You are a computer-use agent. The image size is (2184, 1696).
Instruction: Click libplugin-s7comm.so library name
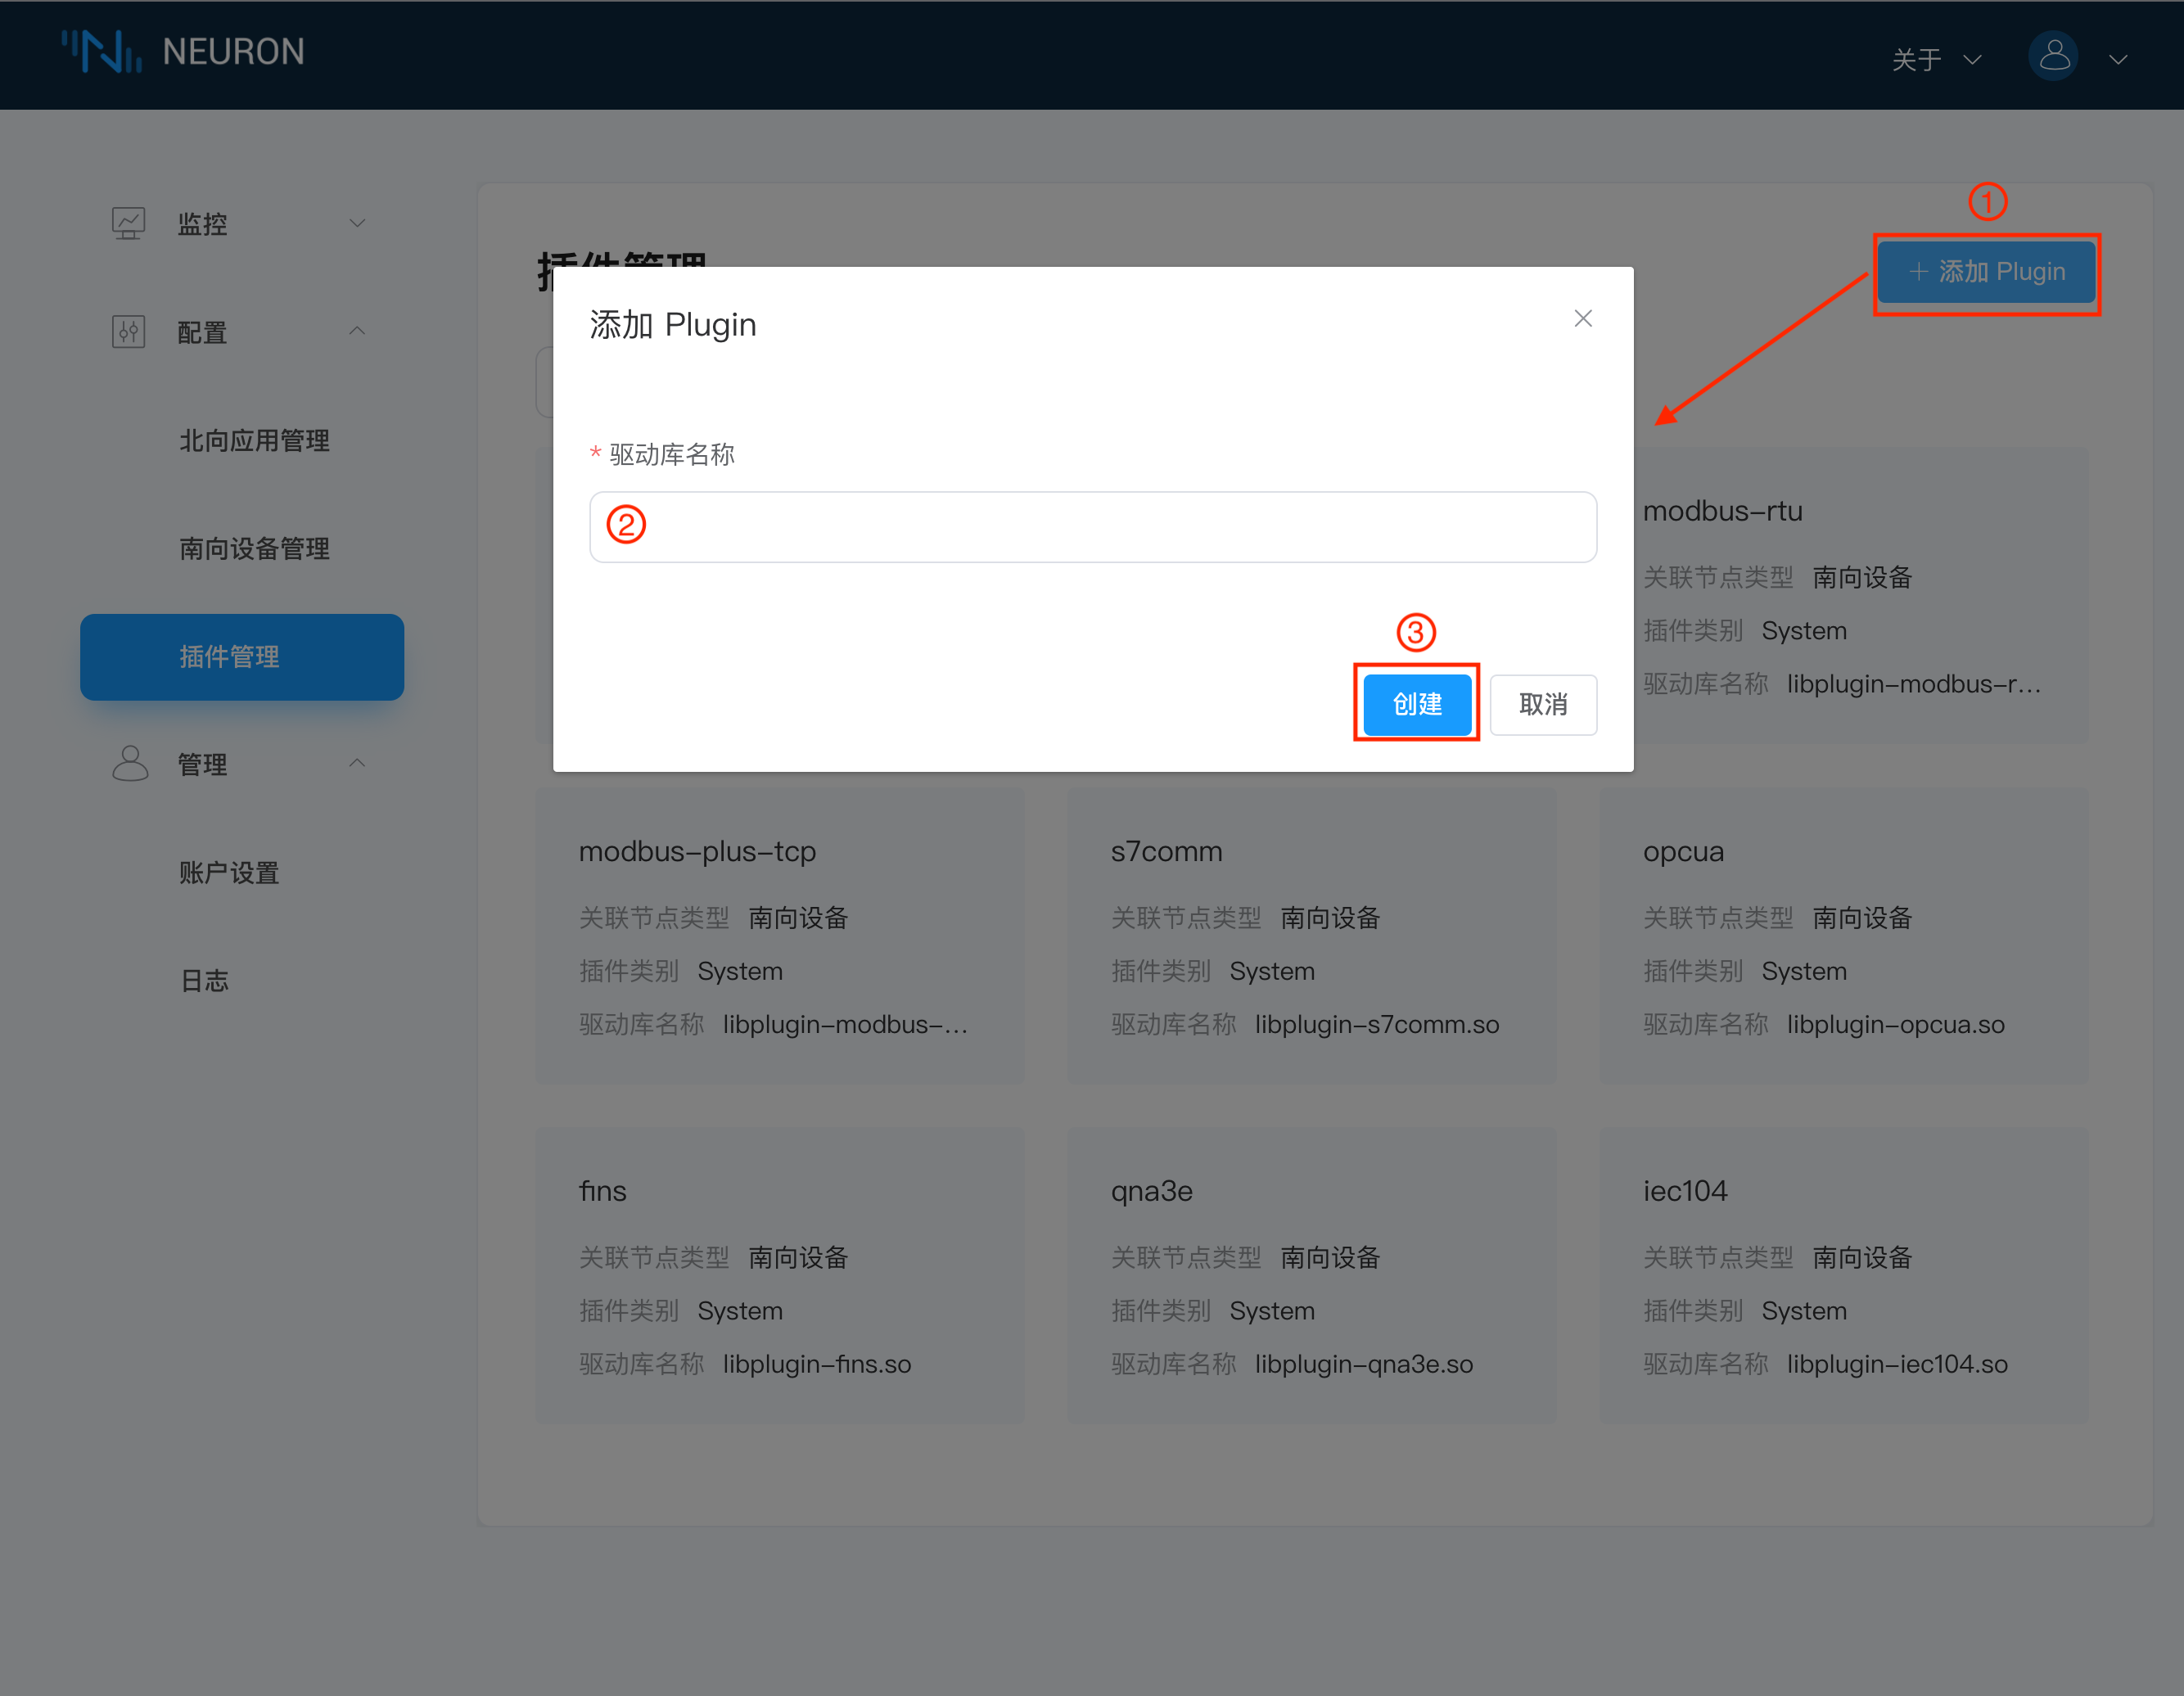[x=1377, y=1024]
